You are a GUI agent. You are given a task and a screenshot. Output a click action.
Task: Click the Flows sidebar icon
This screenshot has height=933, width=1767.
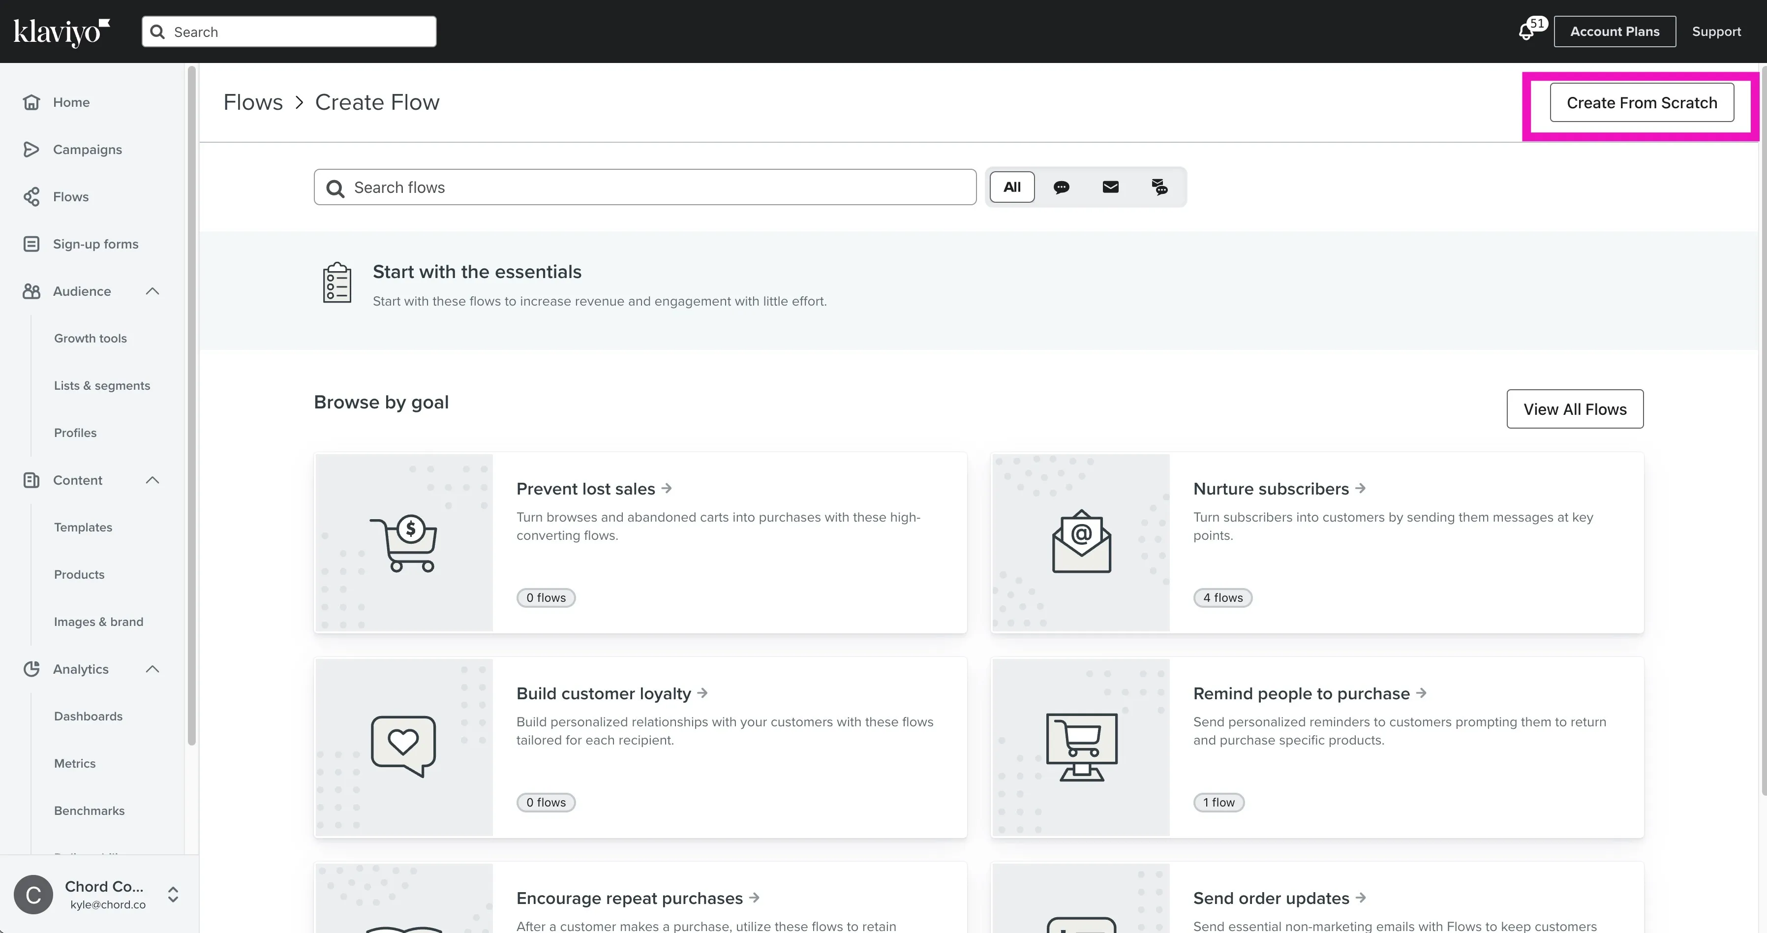[31, 197]
